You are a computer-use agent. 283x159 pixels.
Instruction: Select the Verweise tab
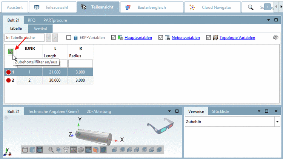coord(196,112)
